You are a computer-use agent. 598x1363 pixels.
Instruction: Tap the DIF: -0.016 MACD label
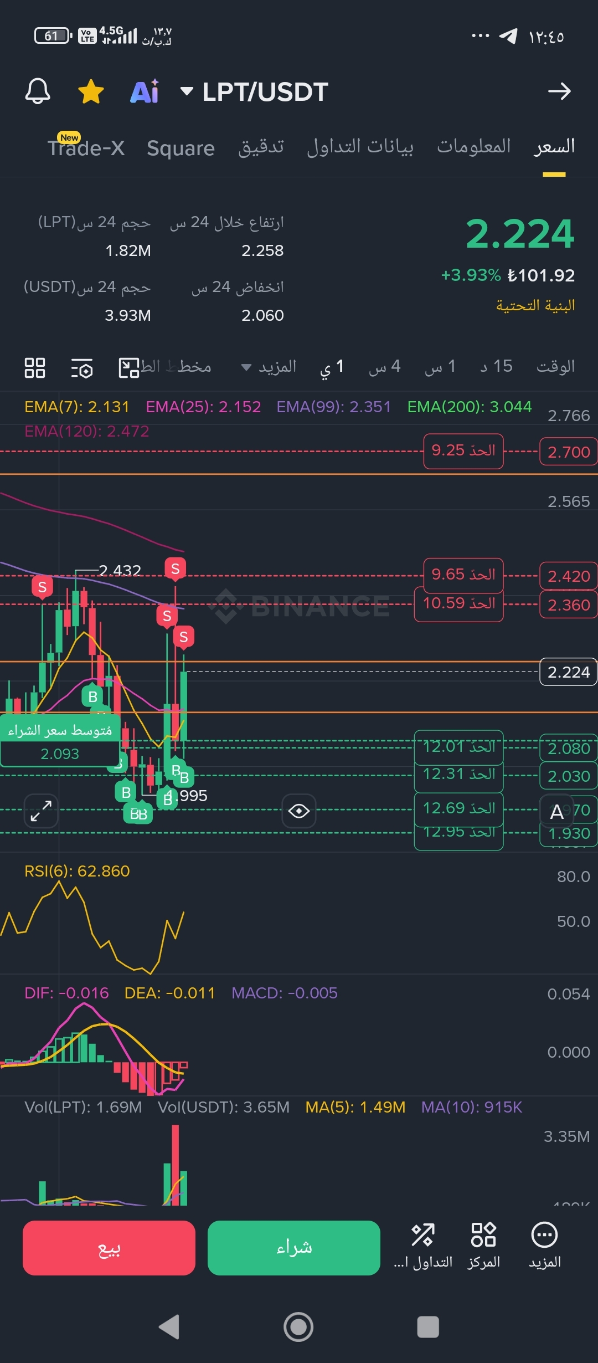[x=66, y=993]
